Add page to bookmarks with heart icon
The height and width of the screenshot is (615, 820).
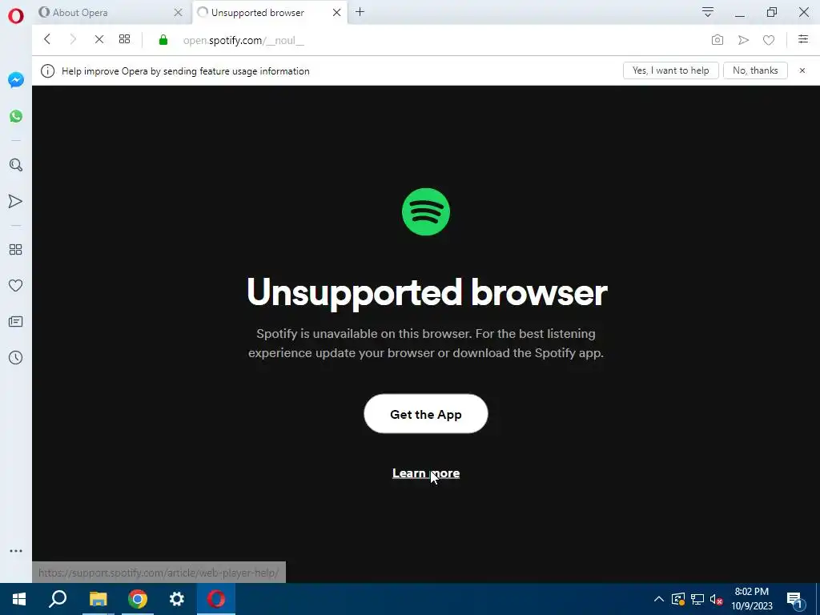(768, 40)
